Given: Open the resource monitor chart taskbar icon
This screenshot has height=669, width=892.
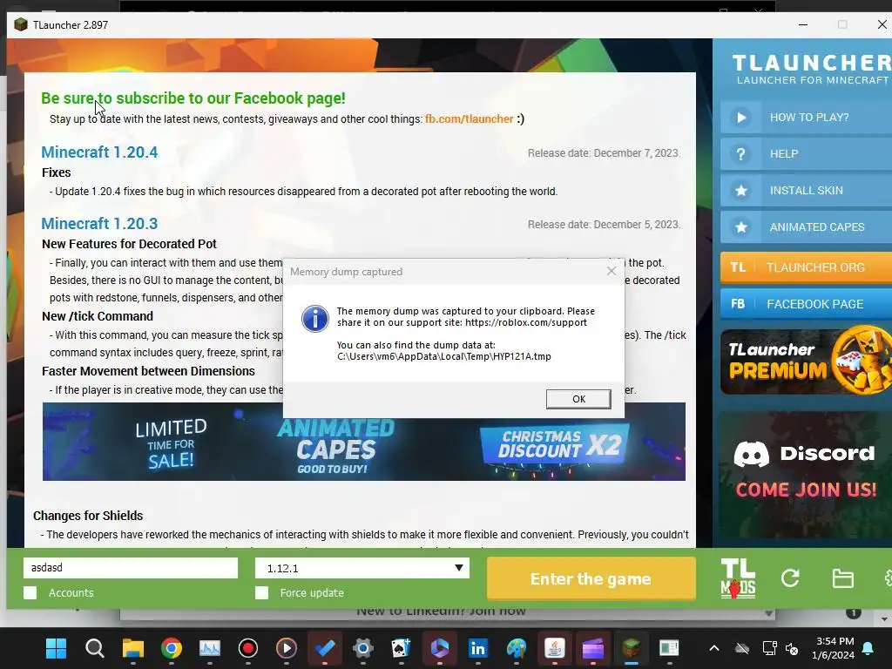Looking at the screenshot, I should (x=209, y=648).
